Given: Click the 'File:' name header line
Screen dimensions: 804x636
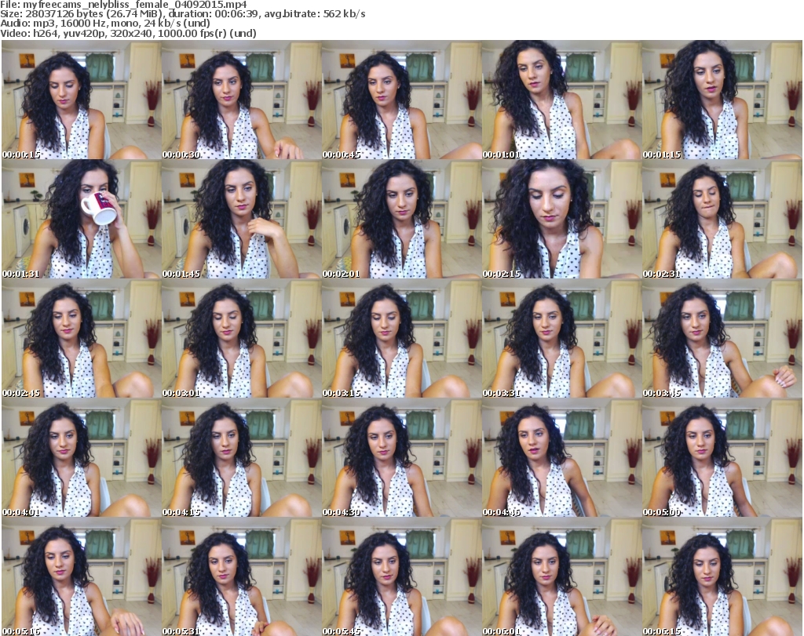Looking at the screenshot, I should point(123,5).
